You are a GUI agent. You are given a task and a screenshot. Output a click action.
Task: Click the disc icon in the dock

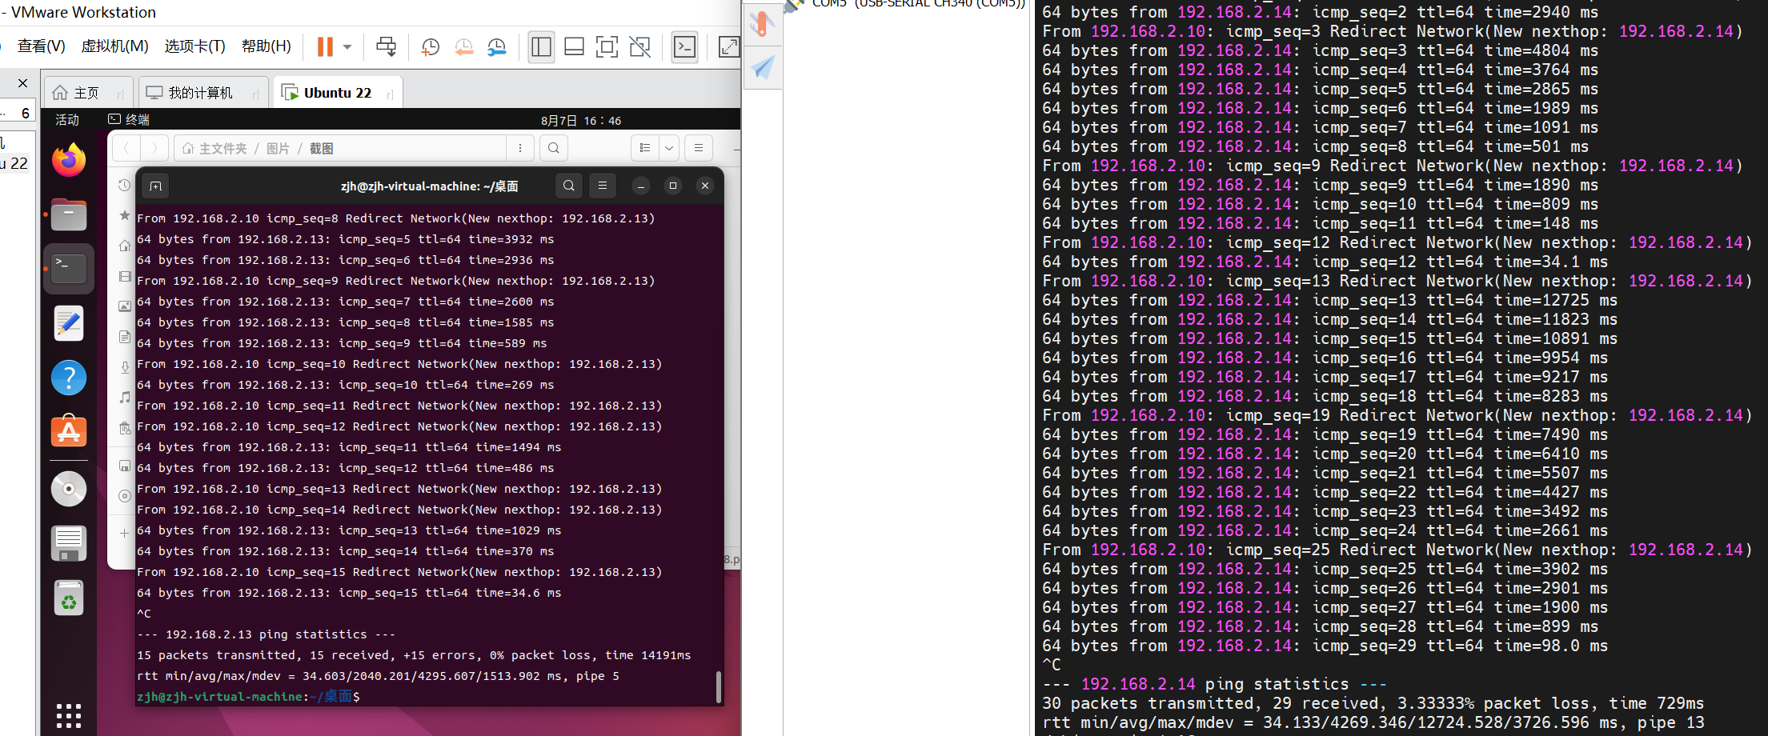[x=69, y=489]
